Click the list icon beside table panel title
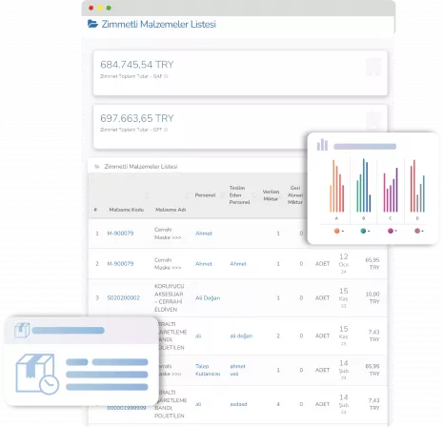443x427 pixels. tap(97, 167)
